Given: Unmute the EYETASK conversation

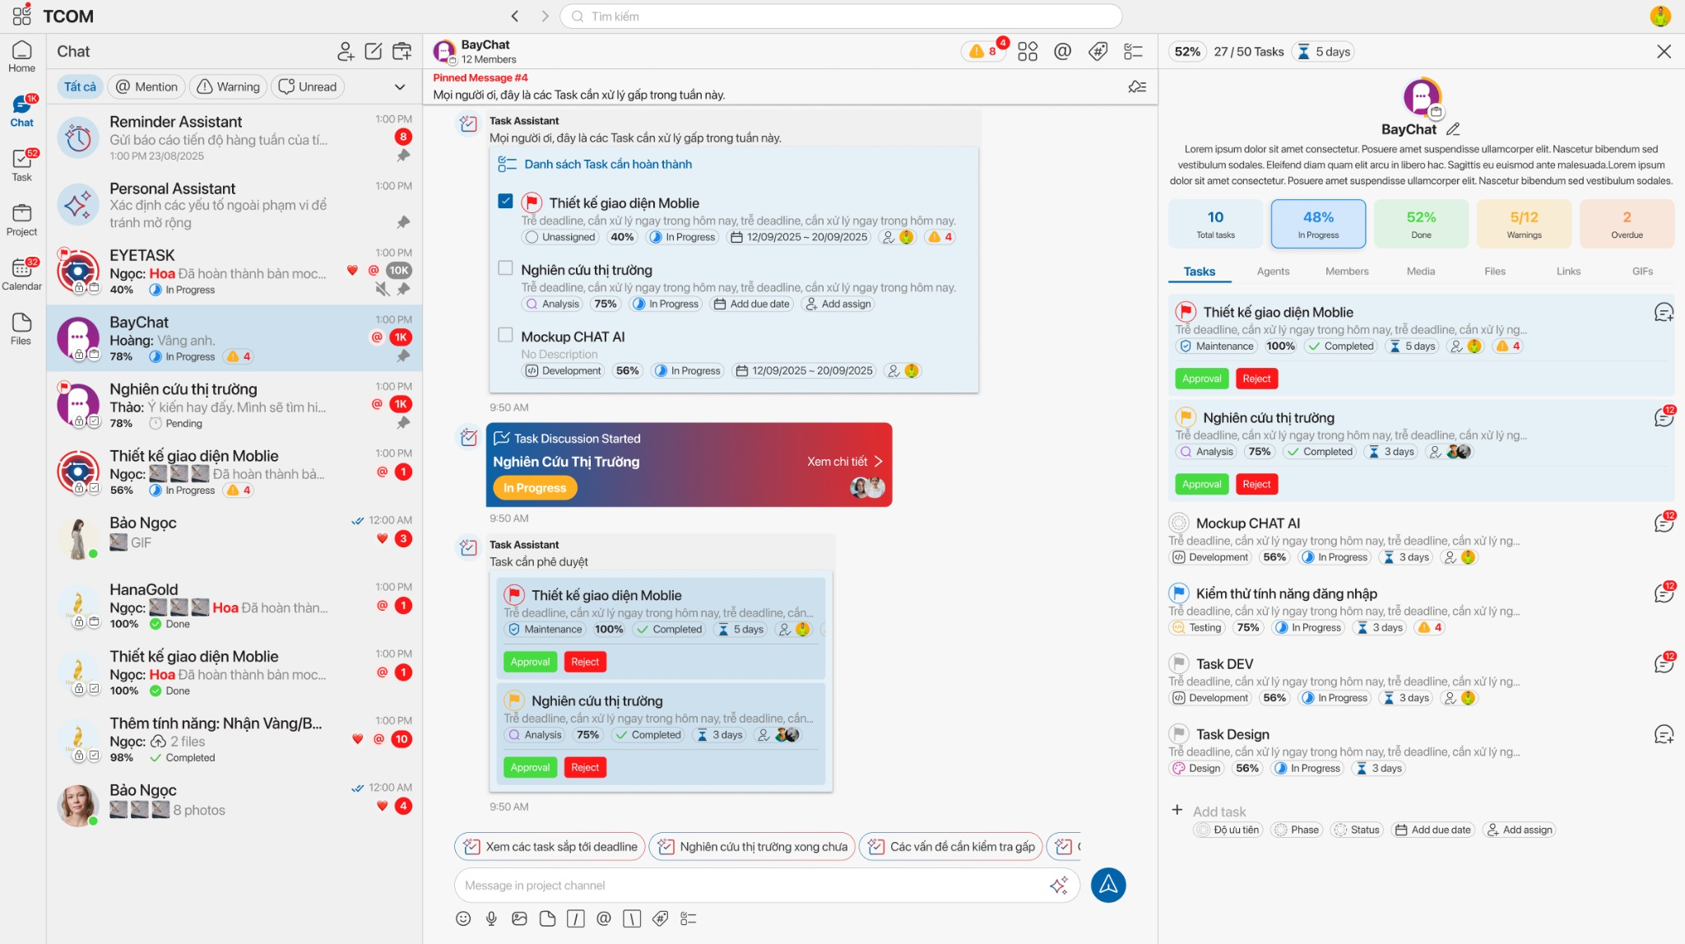Looking at the screenshot, I should (x=382, y=289).
